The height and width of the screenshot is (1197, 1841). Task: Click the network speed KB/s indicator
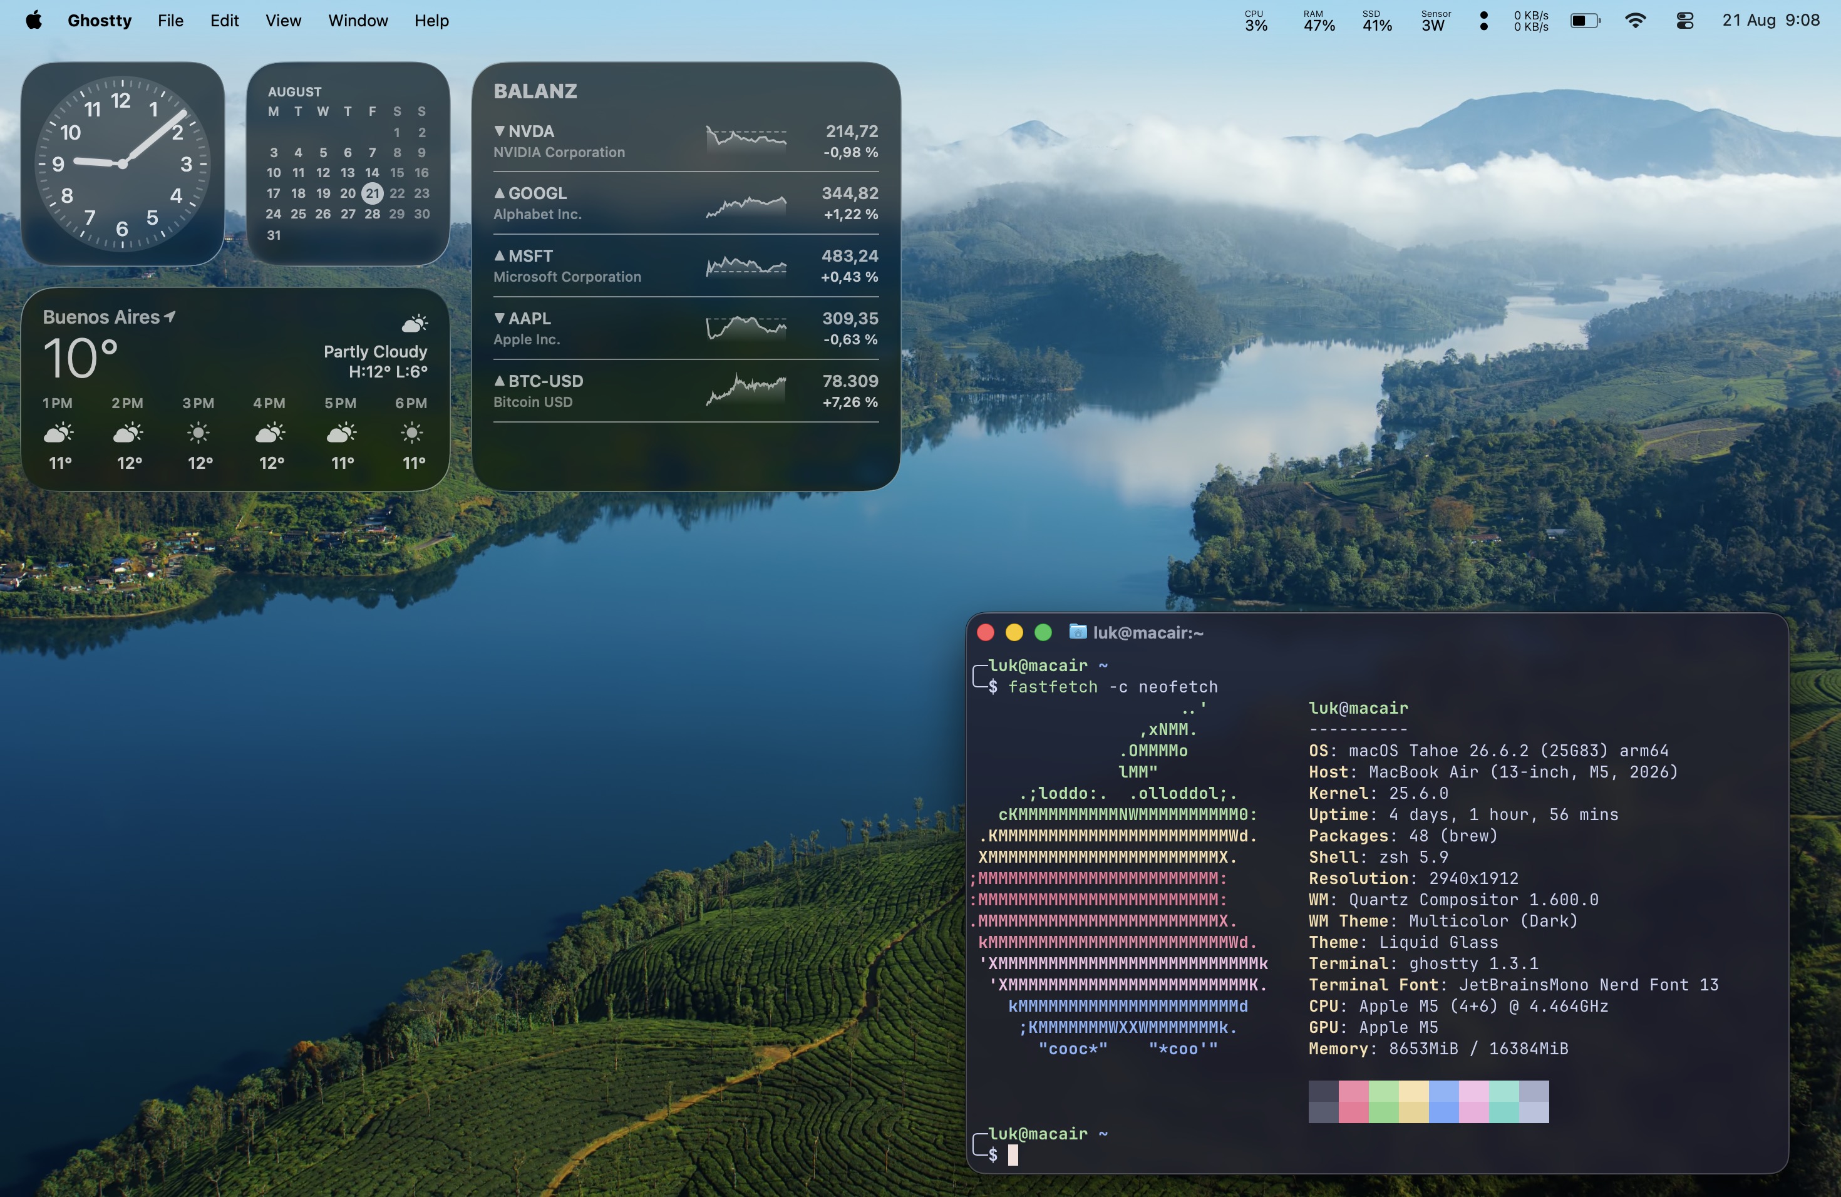click(x=1531, y=21)
